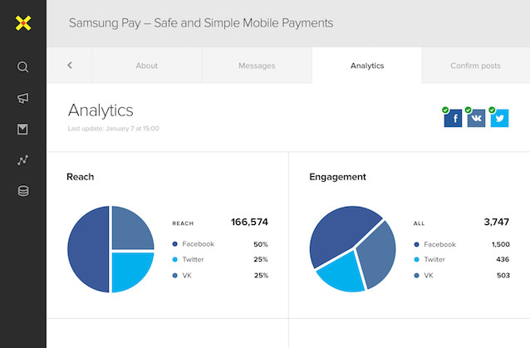This screenshot has height=348, width=530.
Task: Open the analytics line graph sidebar icon
Action: pyautogui.click(x=22, y=160)
